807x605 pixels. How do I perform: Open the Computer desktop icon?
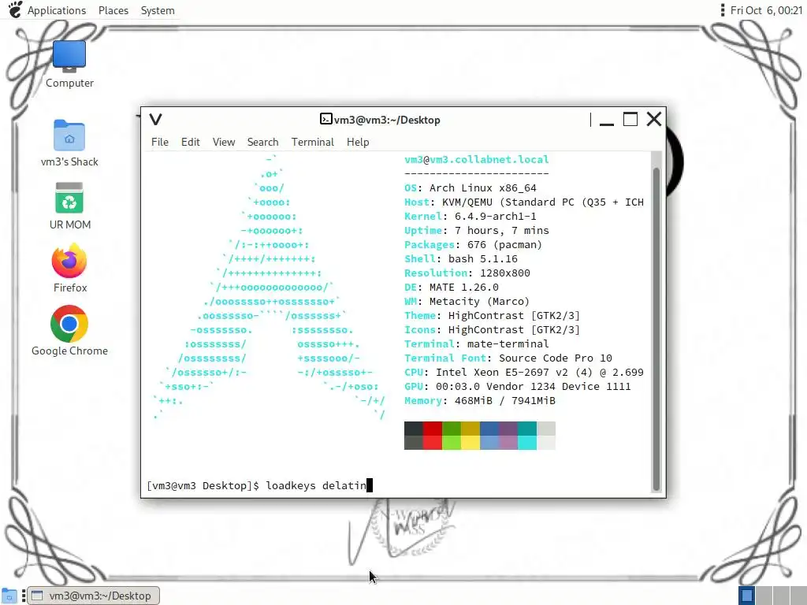[69, 64]
